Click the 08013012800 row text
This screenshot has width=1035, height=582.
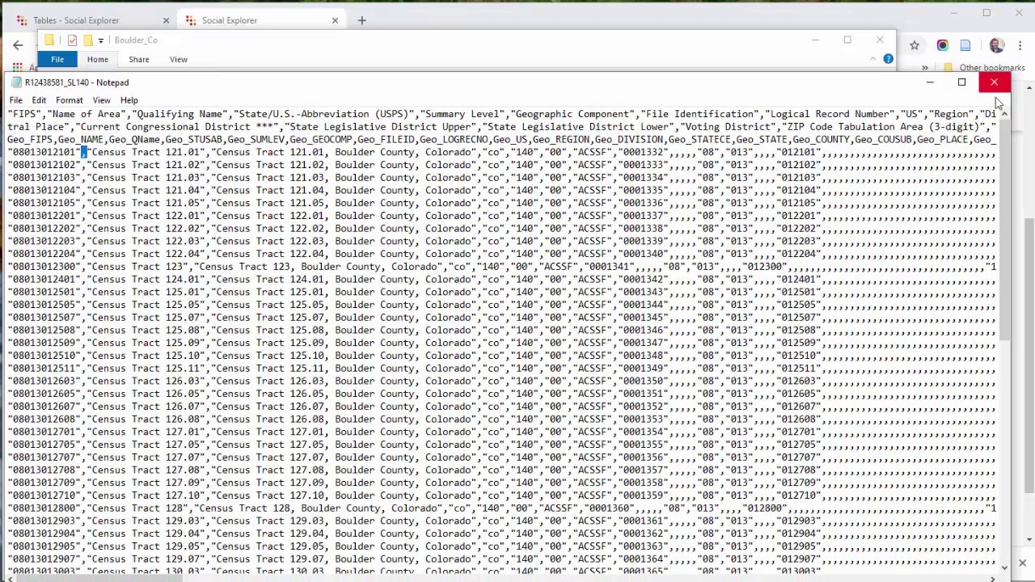click(x=501, y=508)
